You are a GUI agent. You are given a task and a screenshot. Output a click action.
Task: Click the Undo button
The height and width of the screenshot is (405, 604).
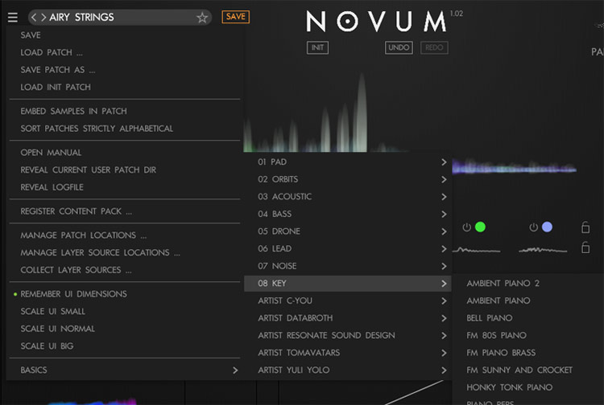(399, 47)
